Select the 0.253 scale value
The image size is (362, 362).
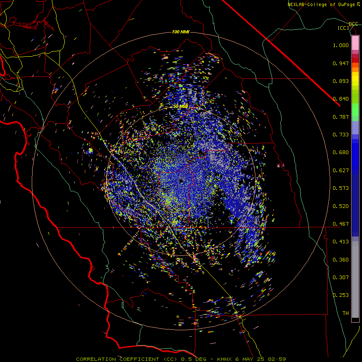click(341, 295)
